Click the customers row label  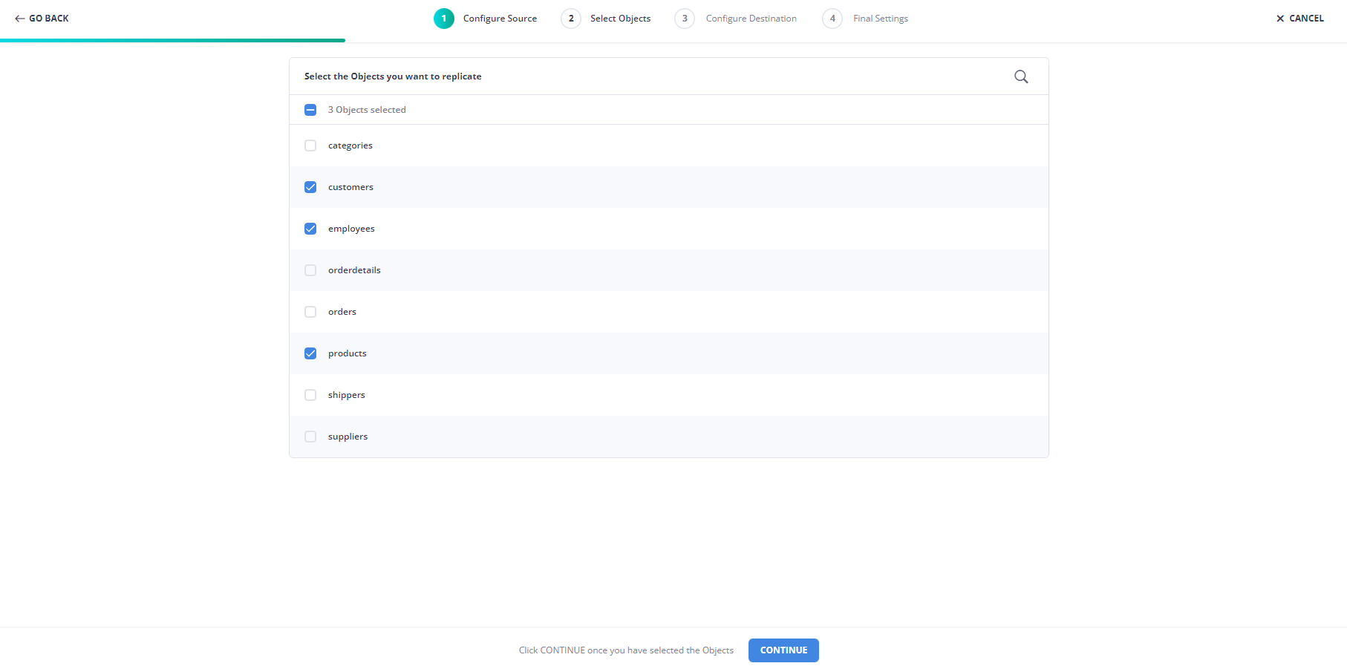pos(350,187)
